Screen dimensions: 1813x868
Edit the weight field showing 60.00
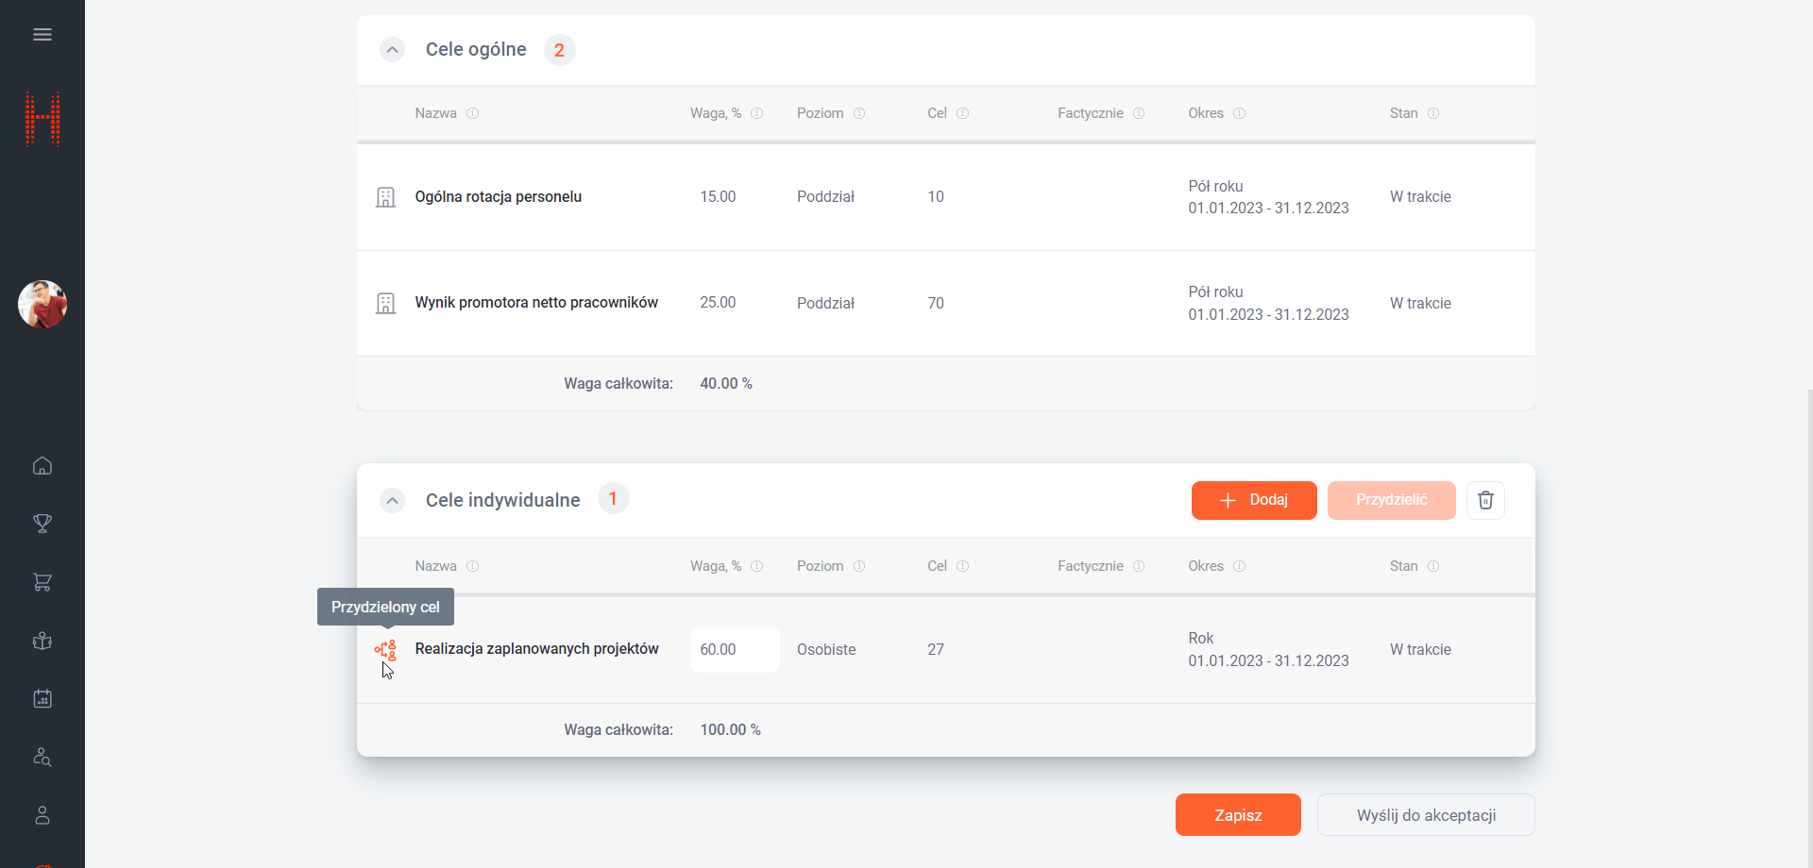tap(734, 650)
